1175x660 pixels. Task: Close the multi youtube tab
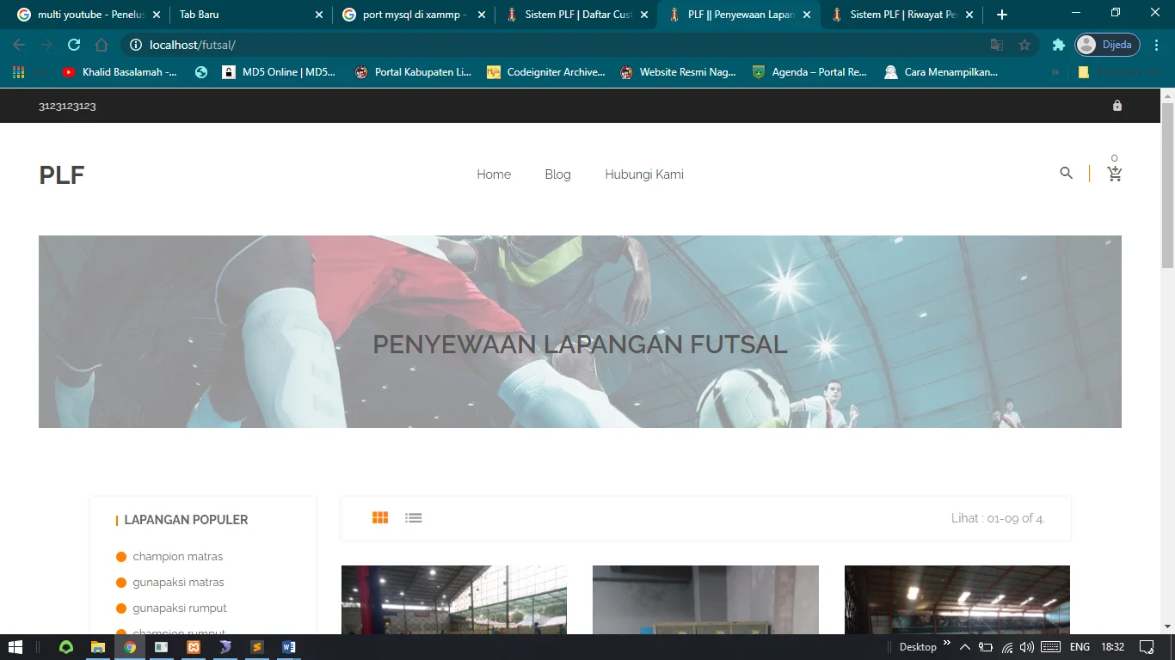pos(157,15)
